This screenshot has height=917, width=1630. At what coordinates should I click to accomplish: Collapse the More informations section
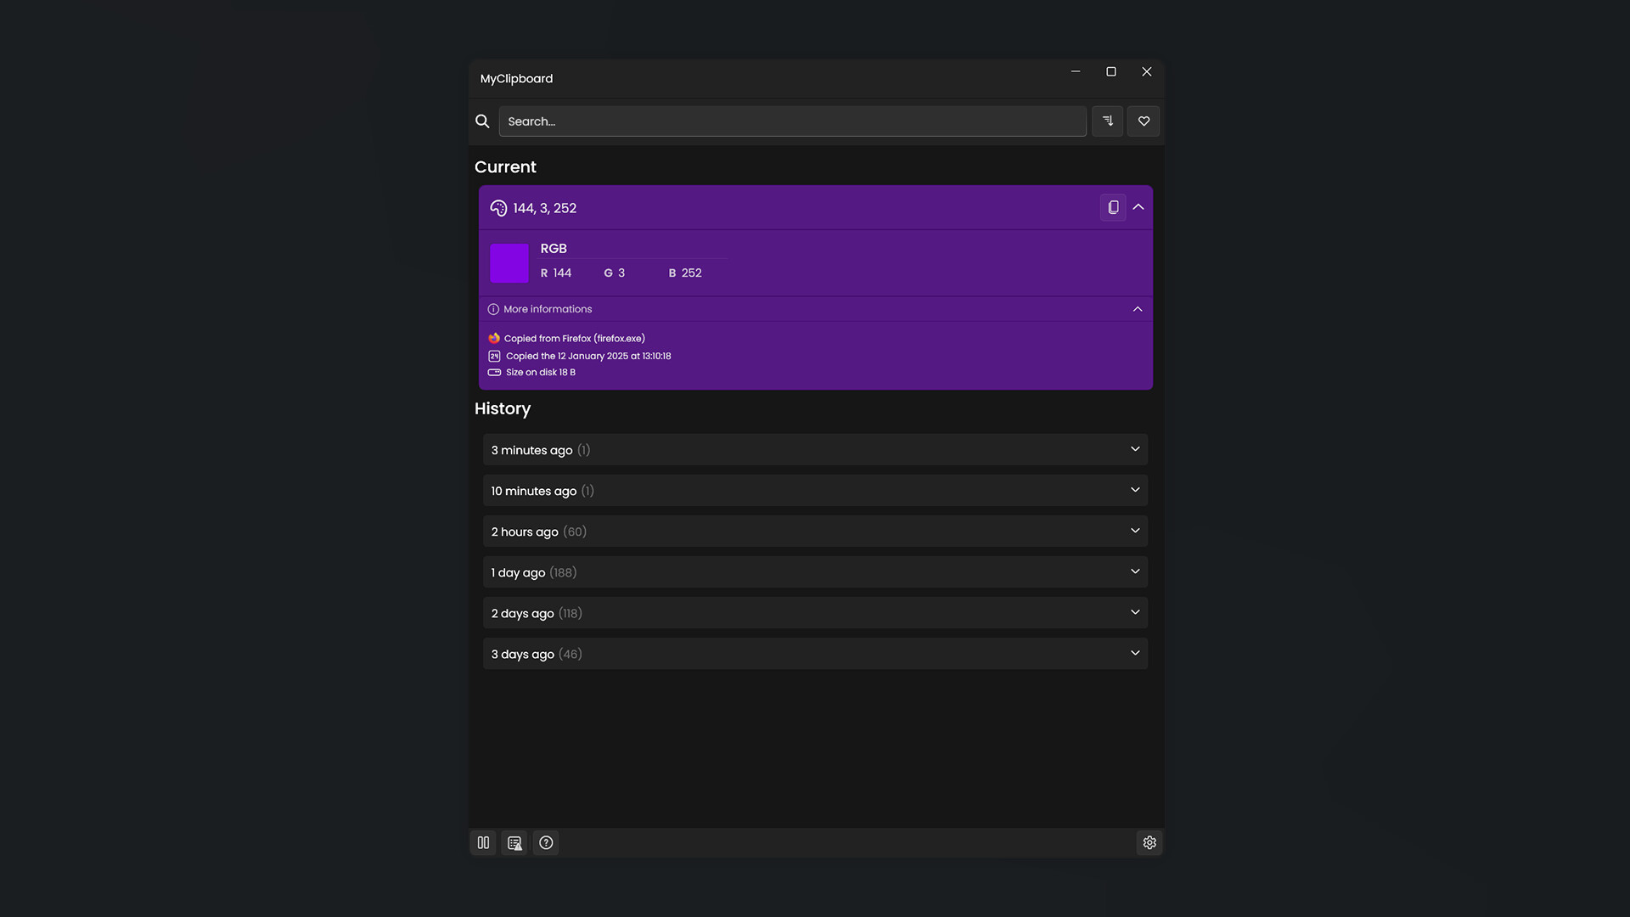[1138, 309]
